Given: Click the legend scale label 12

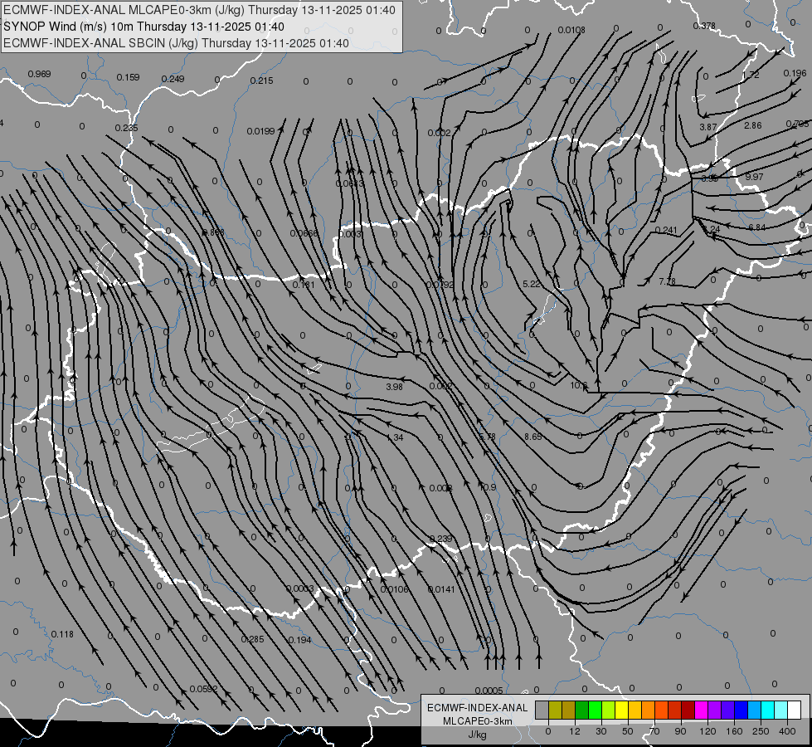Looking at the screenshot, I should (575, 731).
